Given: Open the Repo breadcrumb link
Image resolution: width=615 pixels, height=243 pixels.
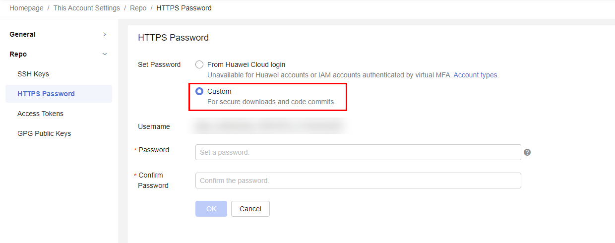Looking at the screenshot, I should pyautogui.click(x=138, y=8).
